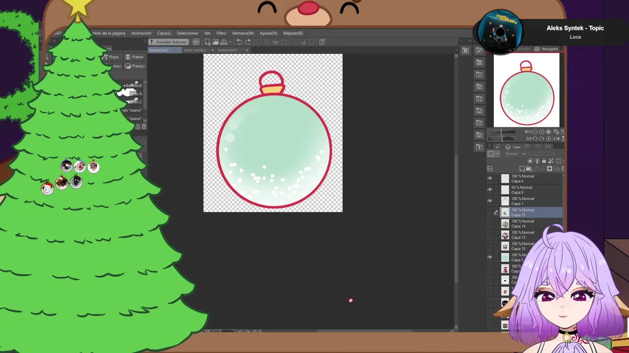Screen dimensions: 629x353
Task: Flip canvas horizontally in navigator
Action: coord(555,138)
